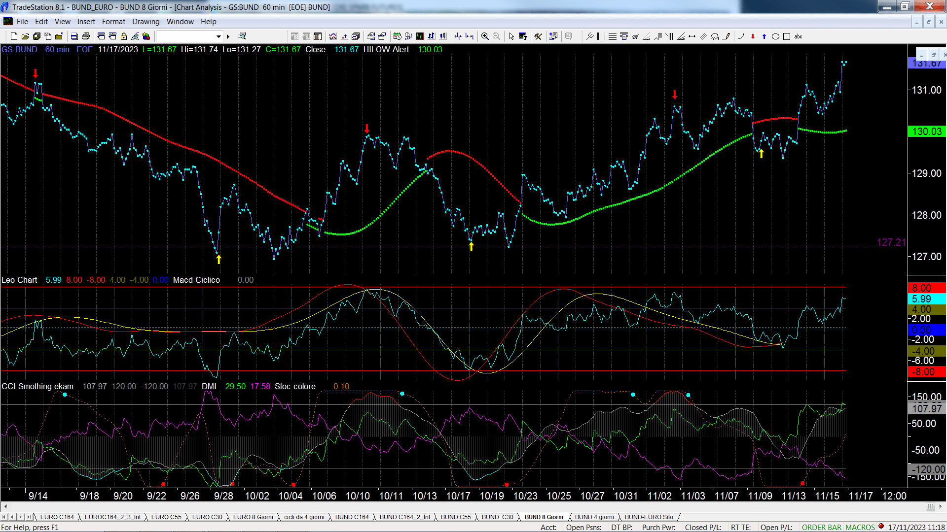This screenshot has width=947, height=532.
Task: Select the arc drawing tool
Action: tap(741, 36)
